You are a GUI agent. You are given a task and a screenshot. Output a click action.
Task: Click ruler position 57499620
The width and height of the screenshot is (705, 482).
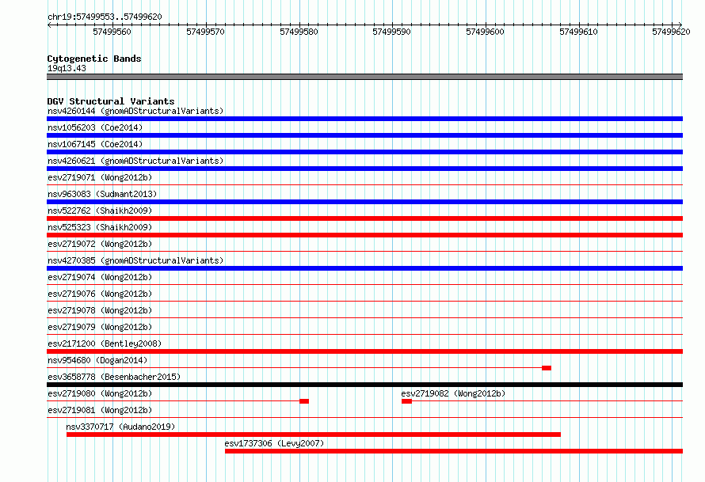tap(671, 32)
